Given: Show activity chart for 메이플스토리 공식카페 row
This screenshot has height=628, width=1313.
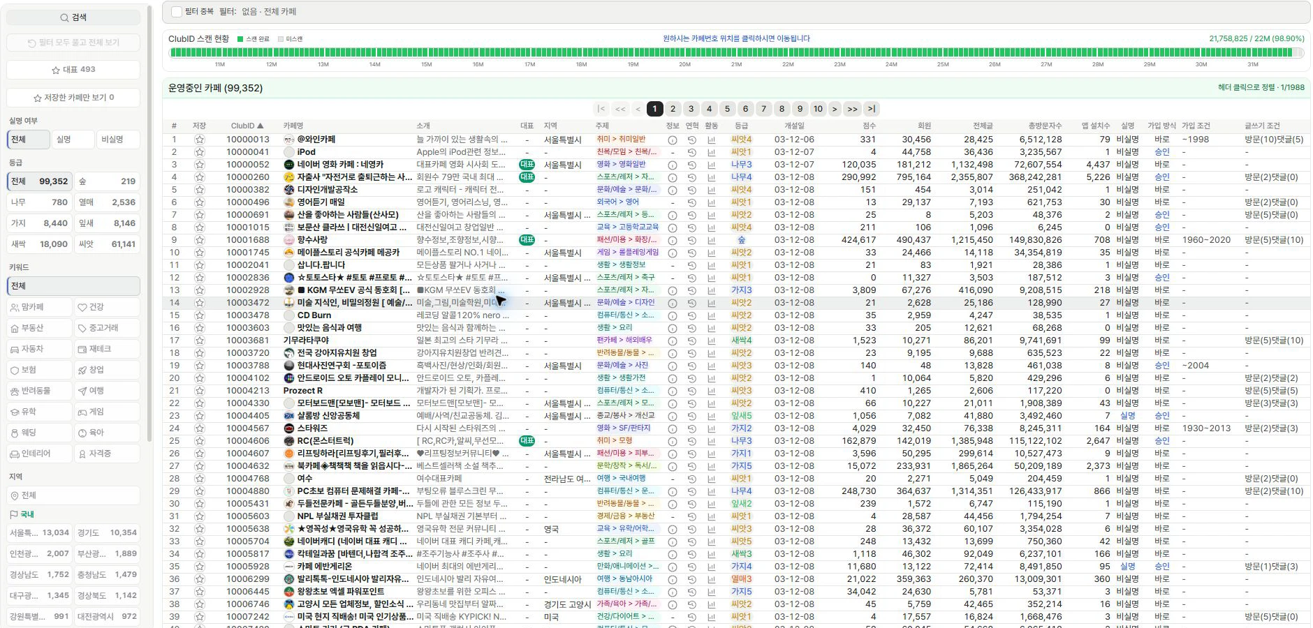Looking at the screenshot, I should pos(712,253).
